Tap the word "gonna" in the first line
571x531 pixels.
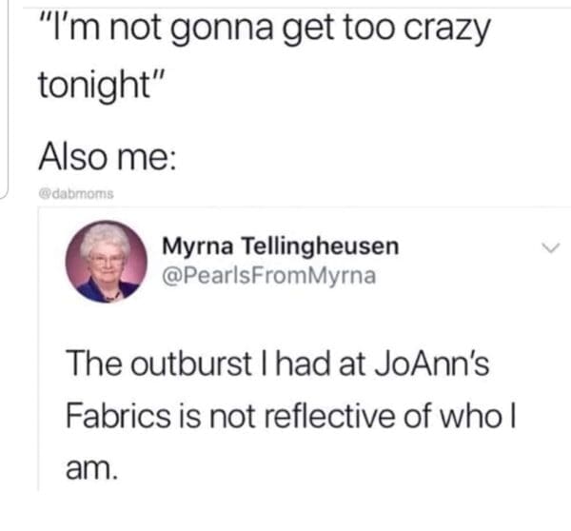[222, 29]
